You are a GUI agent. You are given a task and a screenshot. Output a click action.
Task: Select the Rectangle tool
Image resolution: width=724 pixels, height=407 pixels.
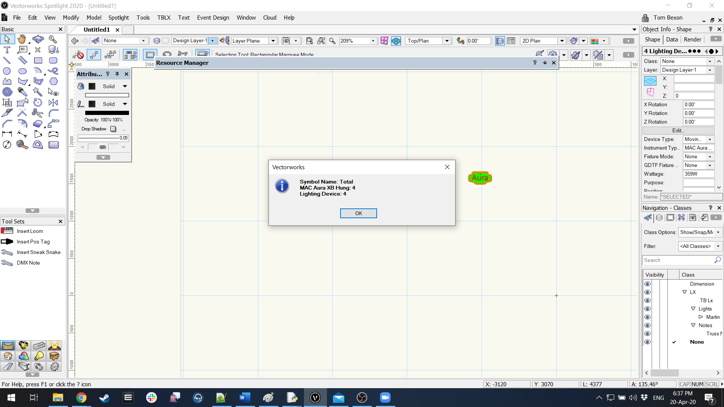38,60
